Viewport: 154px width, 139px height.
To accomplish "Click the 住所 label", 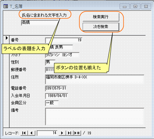I will pyautogui.click(x=15, y=77).
